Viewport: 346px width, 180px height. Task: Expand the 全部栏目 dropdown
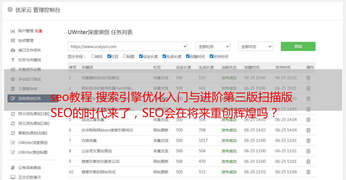tap(213, 46)
